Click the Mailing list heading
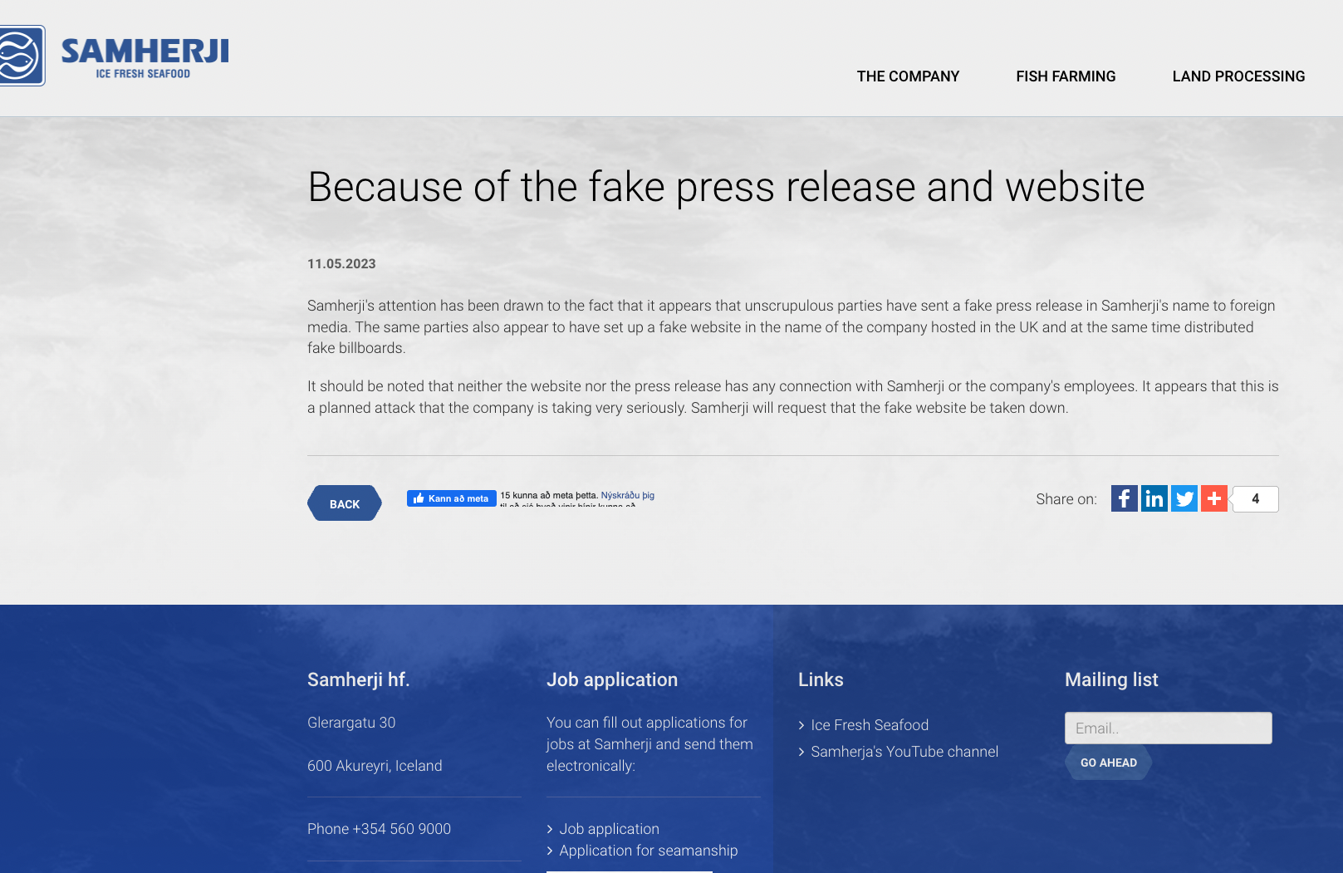The height and width of the screenshot is (873, 1343). [1111, 679]
